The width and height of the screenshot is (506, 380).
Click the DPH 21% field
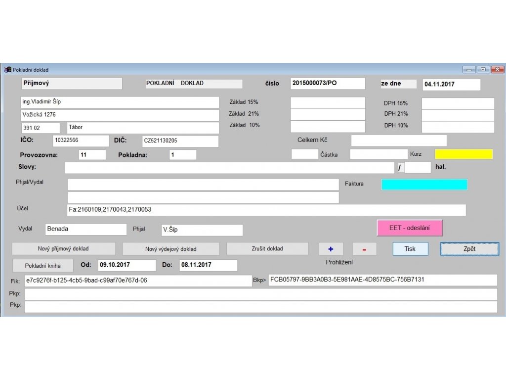pos(458,115)
